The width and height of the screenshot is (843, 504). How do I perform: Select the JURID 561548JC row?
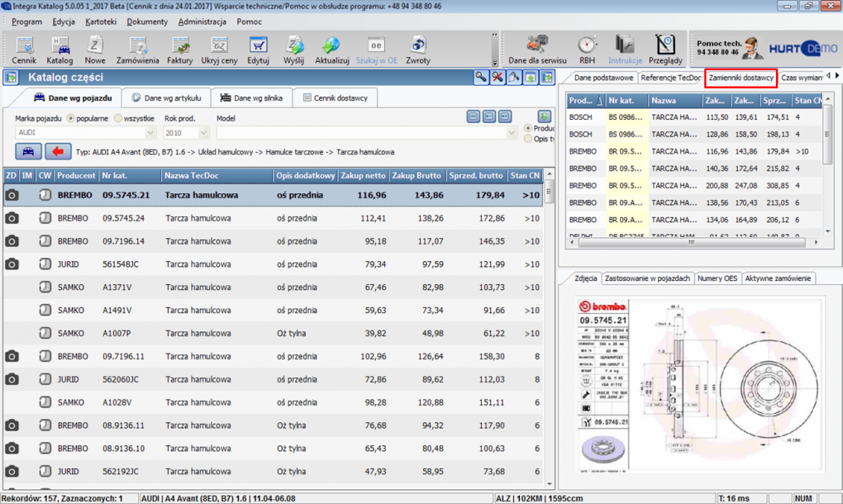(273, 264)
